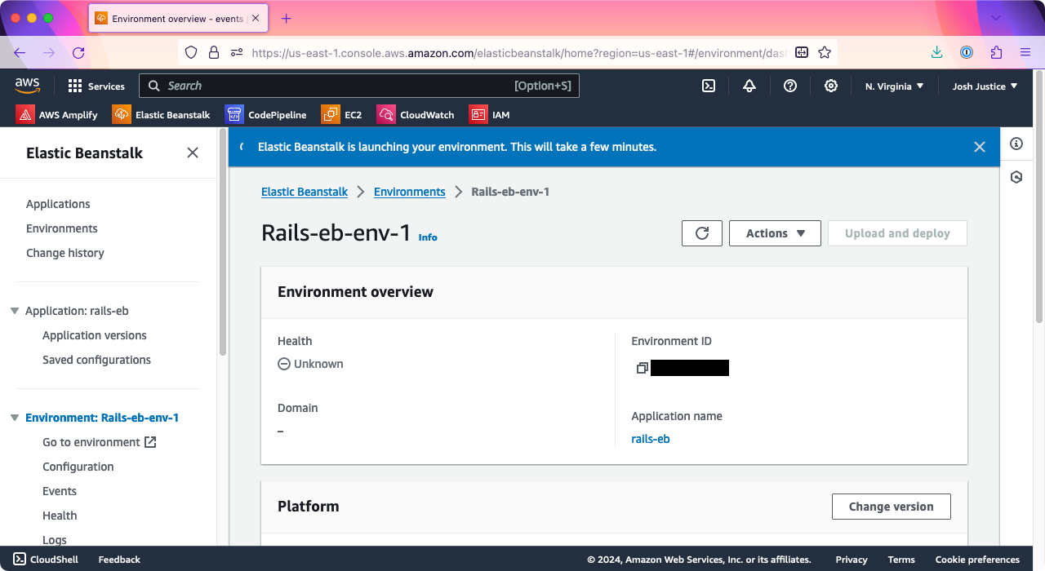Close the Elastic Beanstalk side navigation
Viewport: 1045px width, 571px height.
click(x=193, y=153)
